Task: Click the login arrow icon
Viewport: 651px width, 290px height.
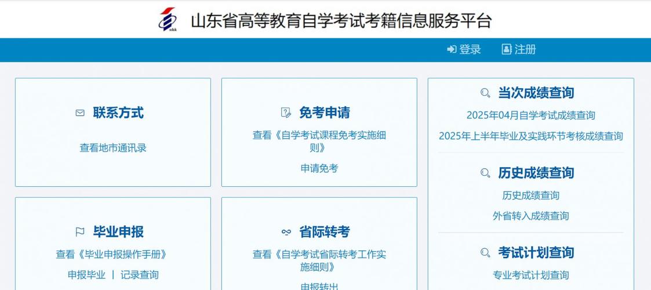Action: coord(452,49)
